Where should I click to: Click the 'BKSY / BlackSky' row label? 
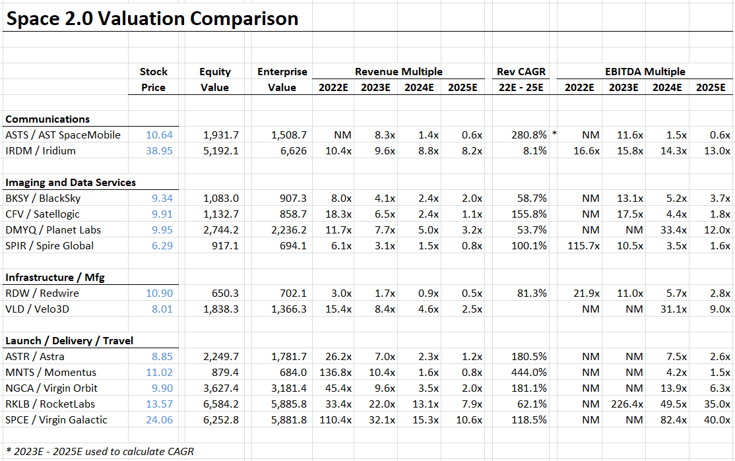pyautogui.click(x=43, y=198)
